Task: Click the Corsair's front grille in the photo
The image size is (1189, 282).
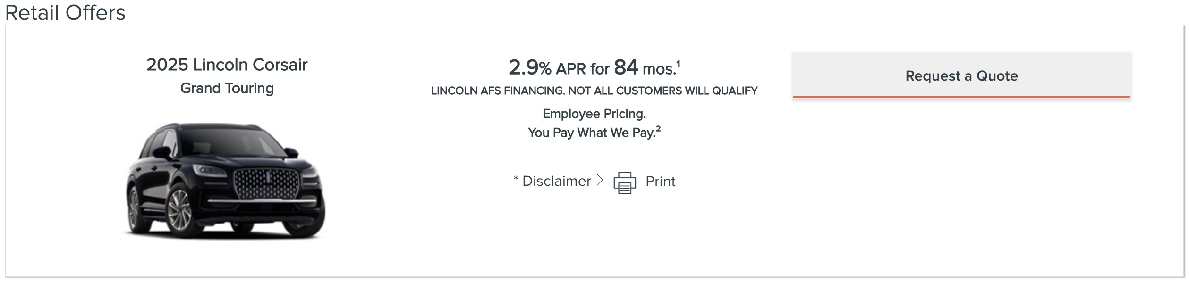Action: pyautogui.click(x=266, y=183)
